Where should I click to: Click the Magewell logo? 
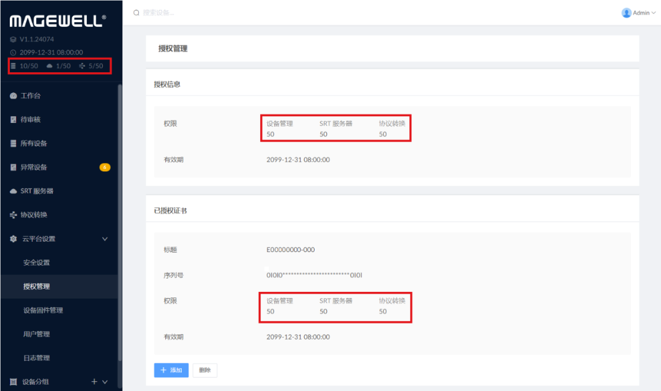pos(58,21)
